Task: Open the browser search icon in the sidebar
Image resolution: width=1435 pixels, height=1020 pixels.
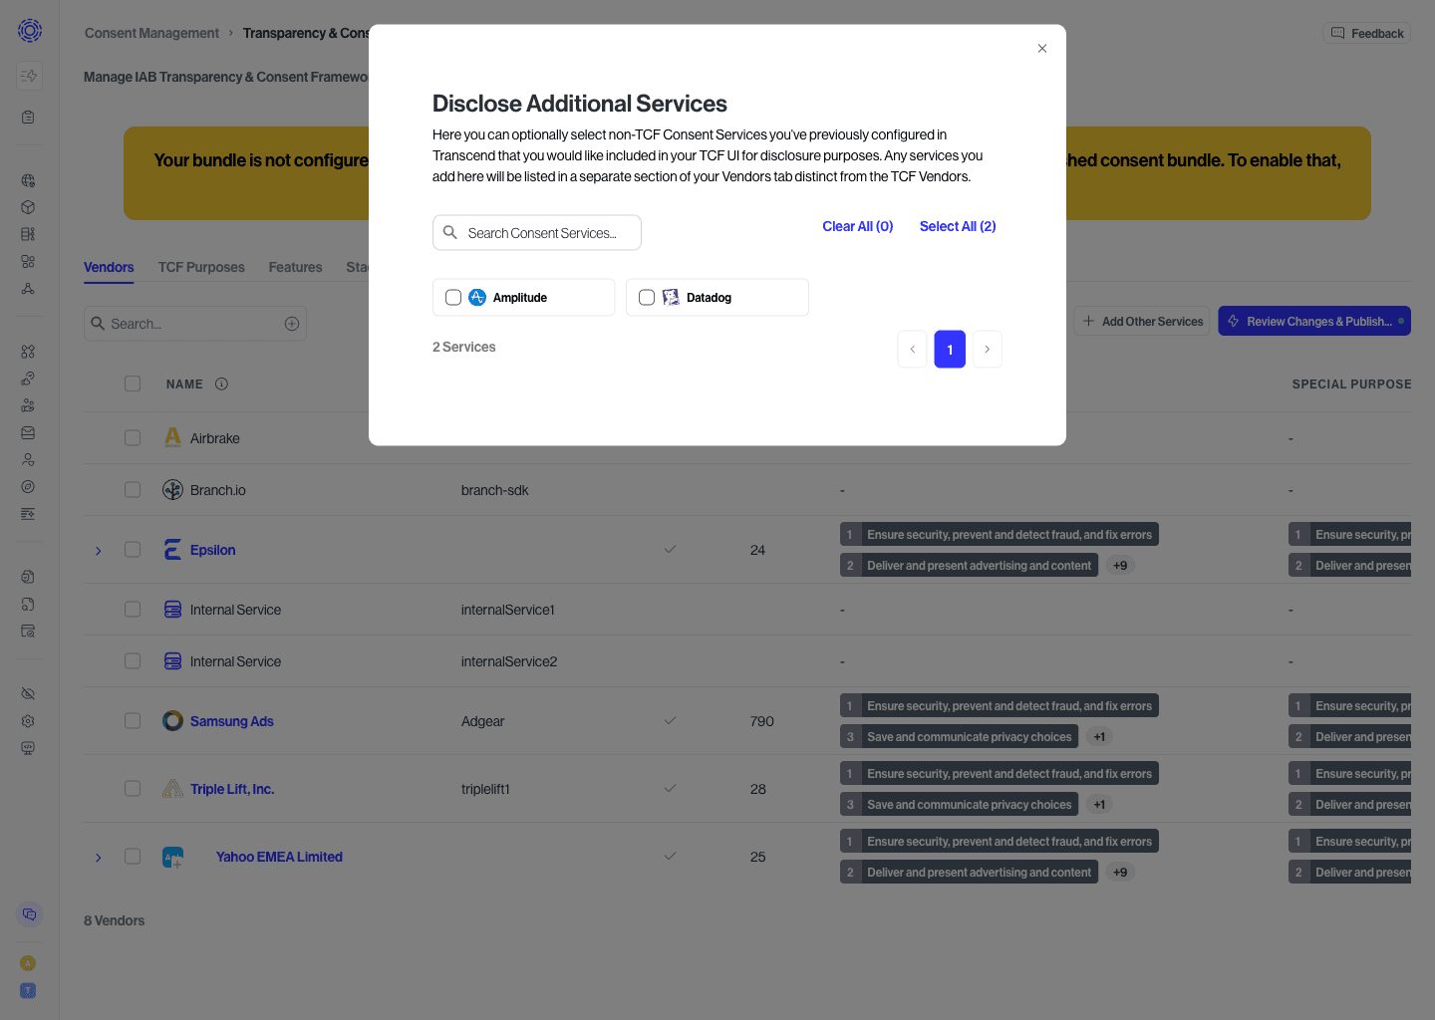Action: point(28,631)
